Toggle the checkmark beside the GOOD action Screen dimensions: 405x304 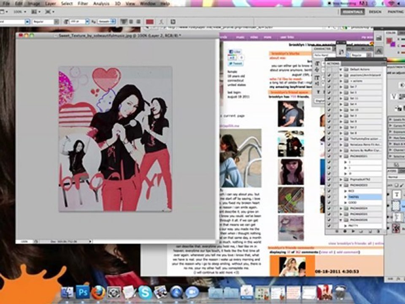pyautogui.click(x=329, y=202)
